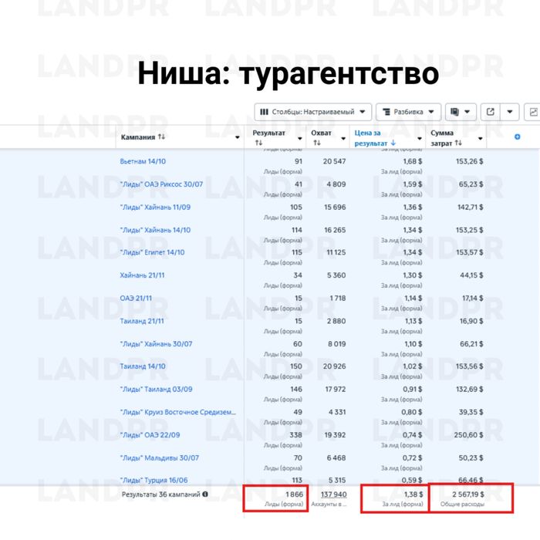Open campaign Хайнань 21/11
The width and height of the screenshot is (540, 540).
pyautogui.click(x=142, y=275)
